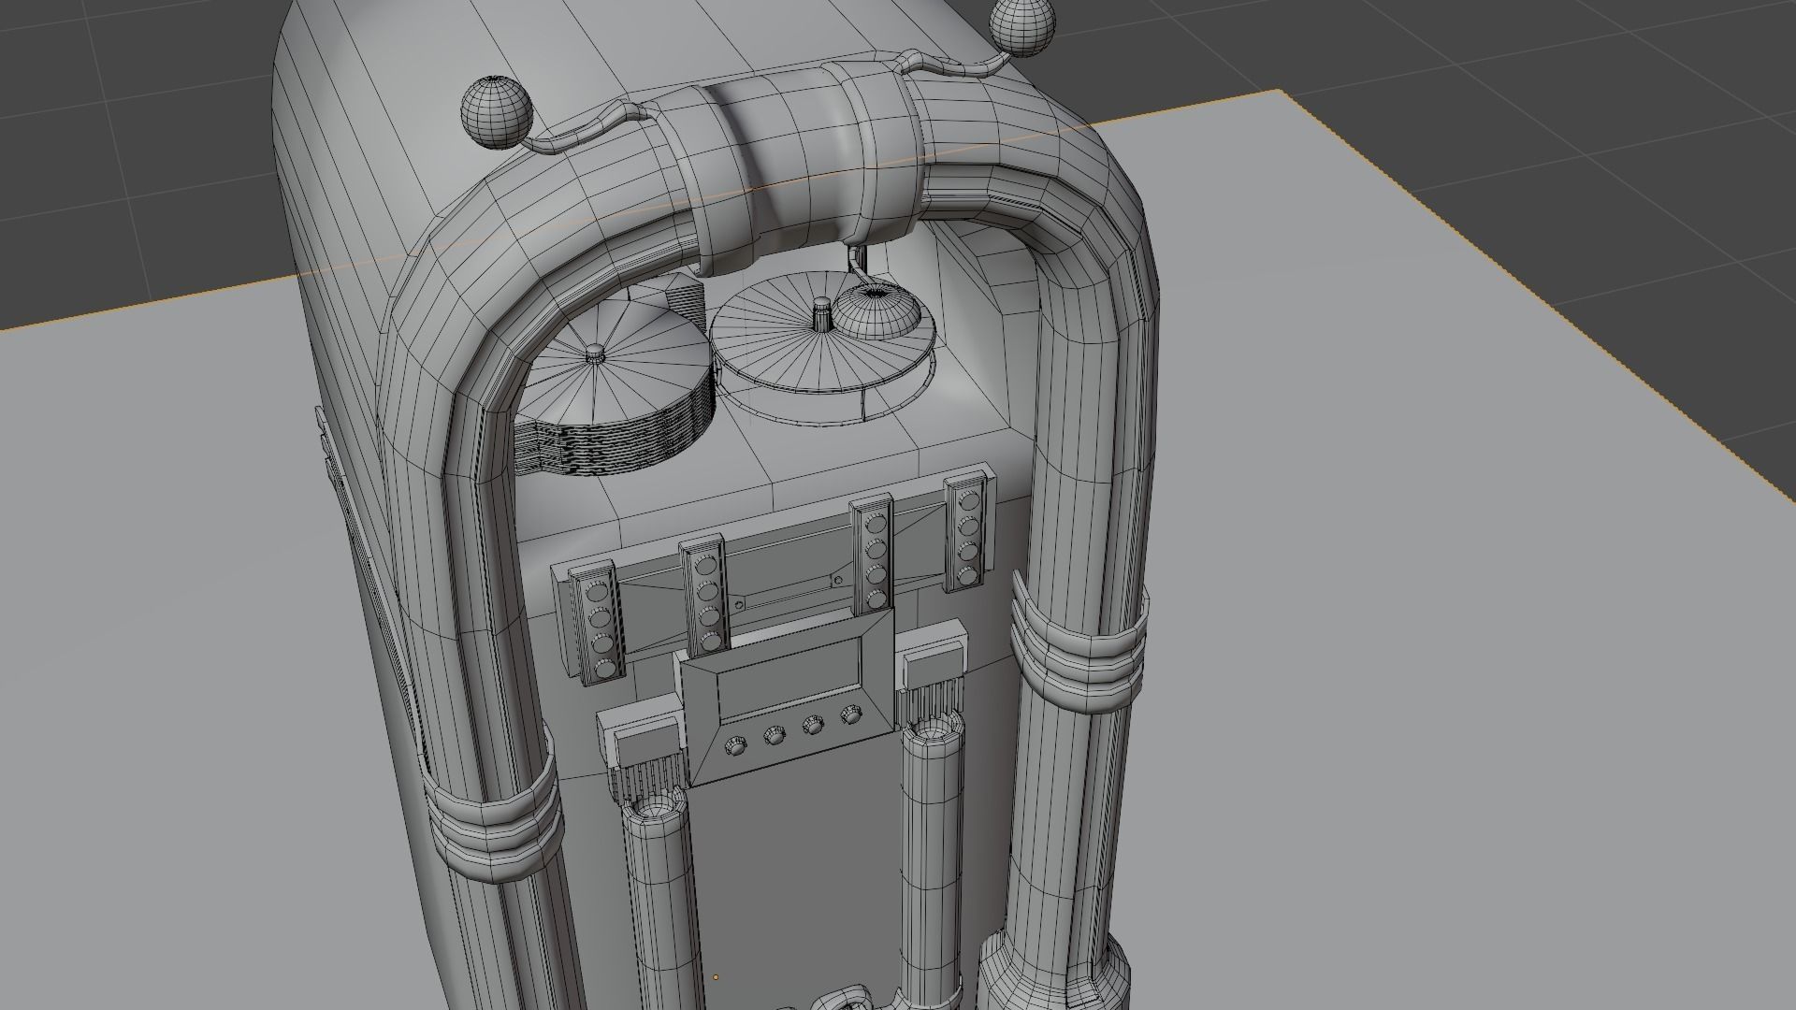Click the orange object origin dot
The height and width of the screenshot is (1010, 1796).
(x=716, y=977)
